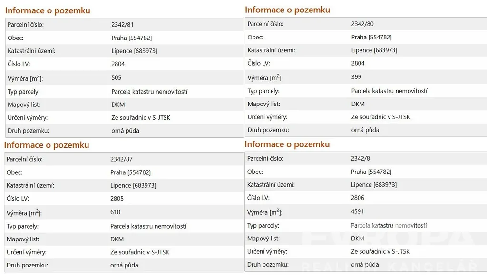Open ownership sheet number 2805
This screenshot has width=487, height=277.
117,199
